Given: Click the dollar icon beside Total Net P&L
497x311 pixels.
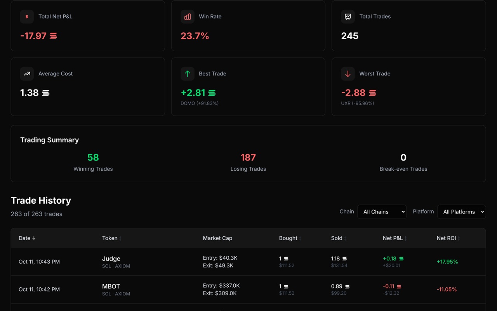Looking at the screenshot, I should (27, 17).
